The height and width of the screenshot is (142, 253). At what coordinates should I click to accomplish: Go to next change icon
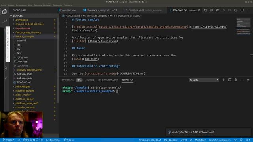[x=230, y=10]
